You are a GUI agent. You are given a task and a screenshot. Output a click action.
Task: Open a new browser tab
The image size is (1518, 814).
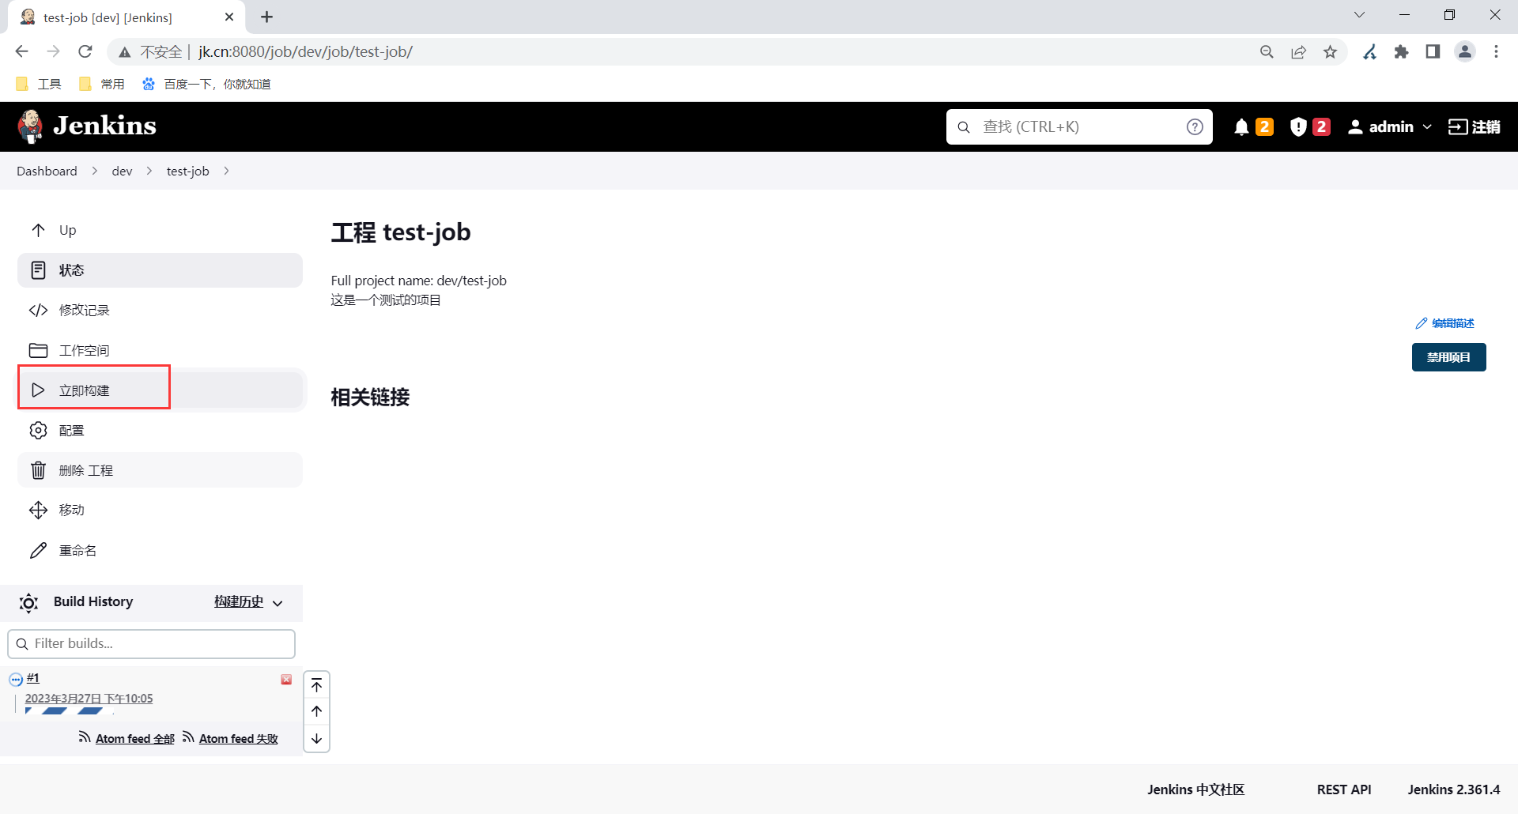[267, 17]
